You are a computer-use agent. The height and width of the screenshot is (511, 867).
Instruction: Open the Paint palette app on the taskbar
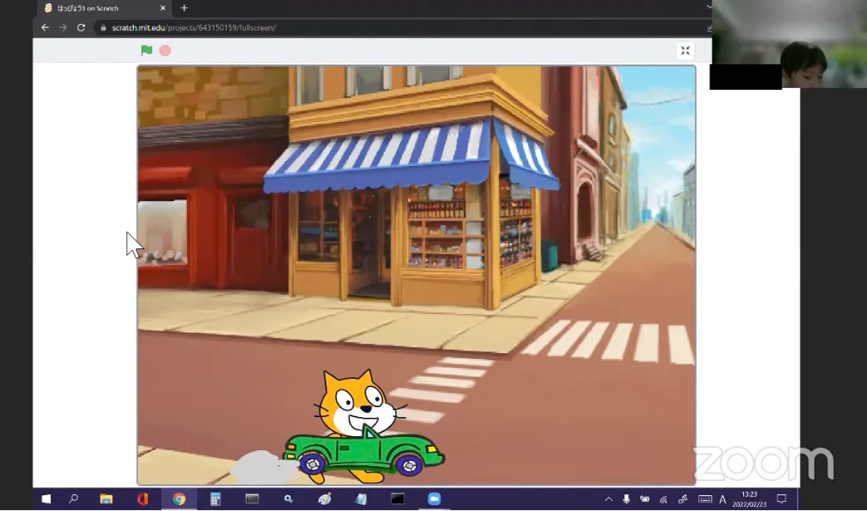[325, 499]
